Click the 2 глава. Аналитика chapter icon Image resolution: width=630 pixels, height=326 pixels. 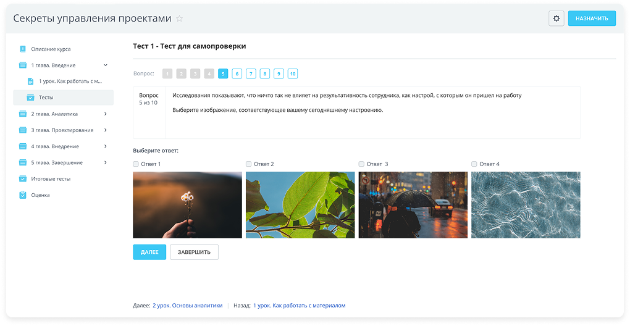pyautogui.click(x=23, y=114)
